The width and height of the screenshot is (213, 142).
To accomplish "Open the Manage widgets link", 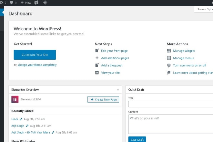I will 184,51.
